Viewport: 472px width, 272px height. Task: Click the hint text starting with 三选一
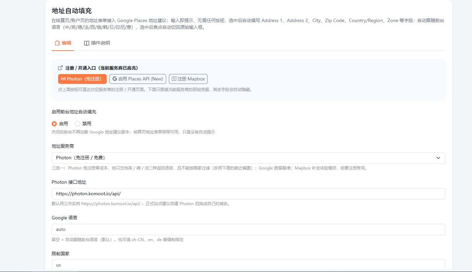[x=209, y=168]
